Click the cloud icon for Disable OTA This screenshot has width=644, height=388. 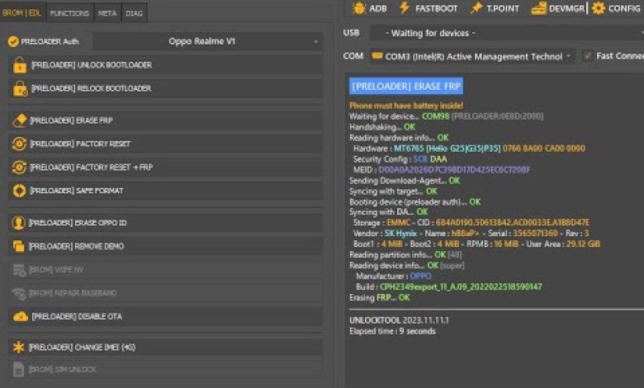tap(20, 316)
